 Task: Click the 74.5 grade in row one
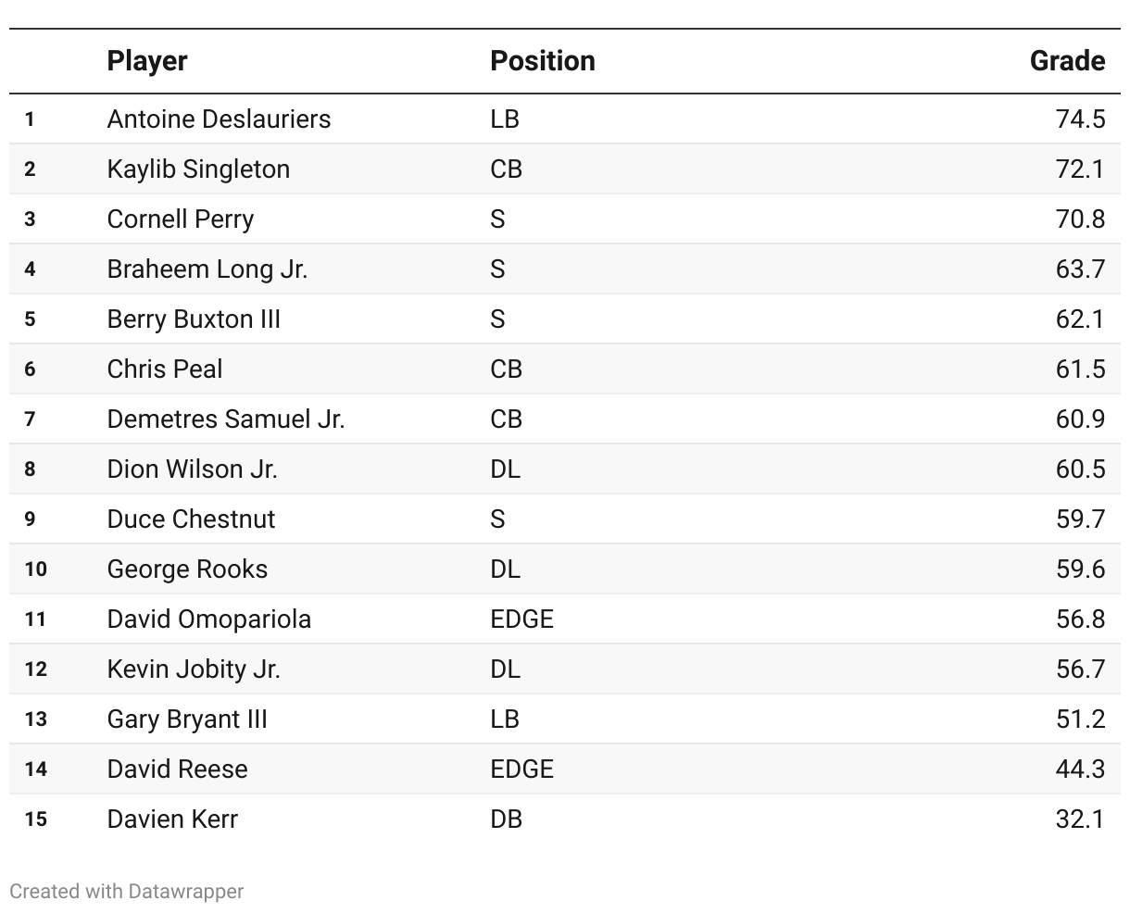(1080, 119)
